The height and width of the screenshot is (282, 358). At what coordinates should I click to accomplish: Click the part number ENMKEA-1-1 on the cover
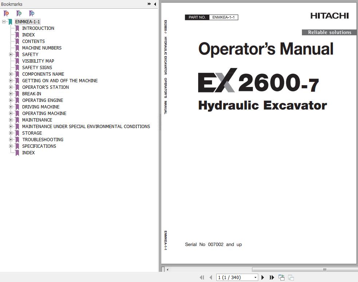224,17
